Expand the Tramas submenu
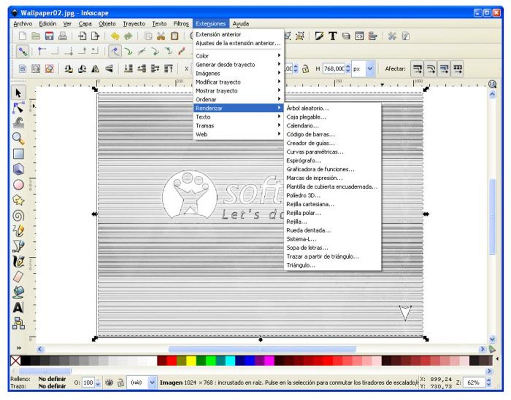The image size is (511, 400). click(x=238, y=126)
